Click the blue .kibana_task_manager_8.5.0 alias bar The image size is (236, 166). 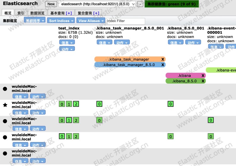click(130, 65)
